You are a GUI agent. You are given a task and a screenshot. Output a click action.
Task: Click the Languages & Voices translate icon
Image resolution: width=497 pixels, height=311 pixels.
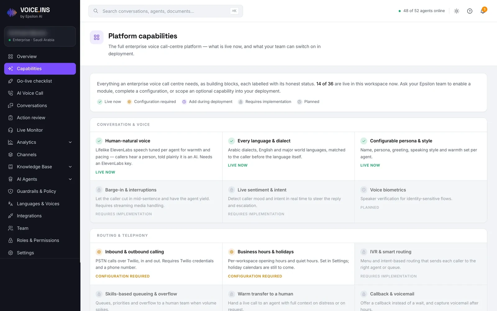pyautogui.click(x=11, y=204)
